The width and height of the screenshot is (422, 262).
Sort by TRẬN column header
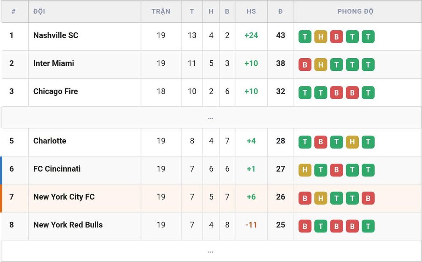(161, 11)
